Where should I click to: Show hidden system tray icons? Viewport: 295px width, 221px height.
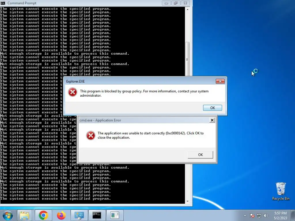coord(245,216)
